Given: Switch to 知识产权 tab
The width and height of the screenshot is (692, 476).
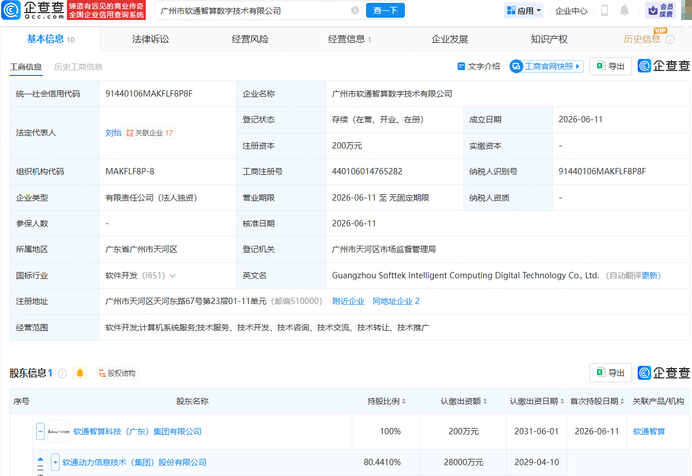Looking at the screenshot, I should tap(549, 39).
